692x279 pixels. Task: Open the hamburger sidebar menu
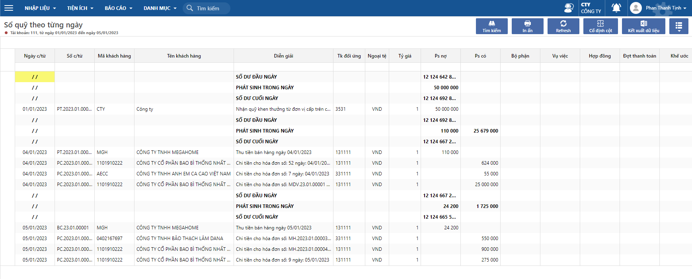pyautogui.click(x=8, y=8)
